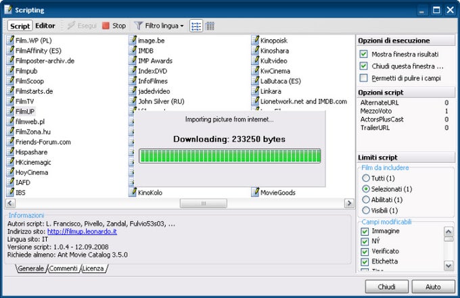Click the Filmposter-archiv.de script icon
460x298 pixels.
(x=10, y=60)
